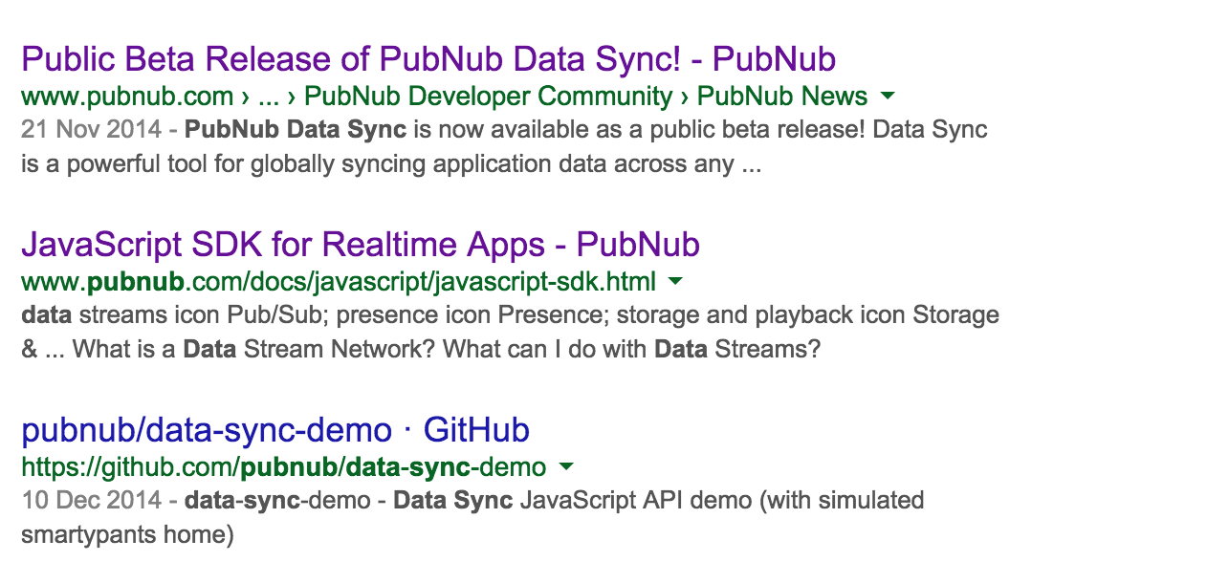Click the 'PubNub Developer Community' breadcrumb text
The width and height of the screenshot is (1207, 562).
[489, 96]
